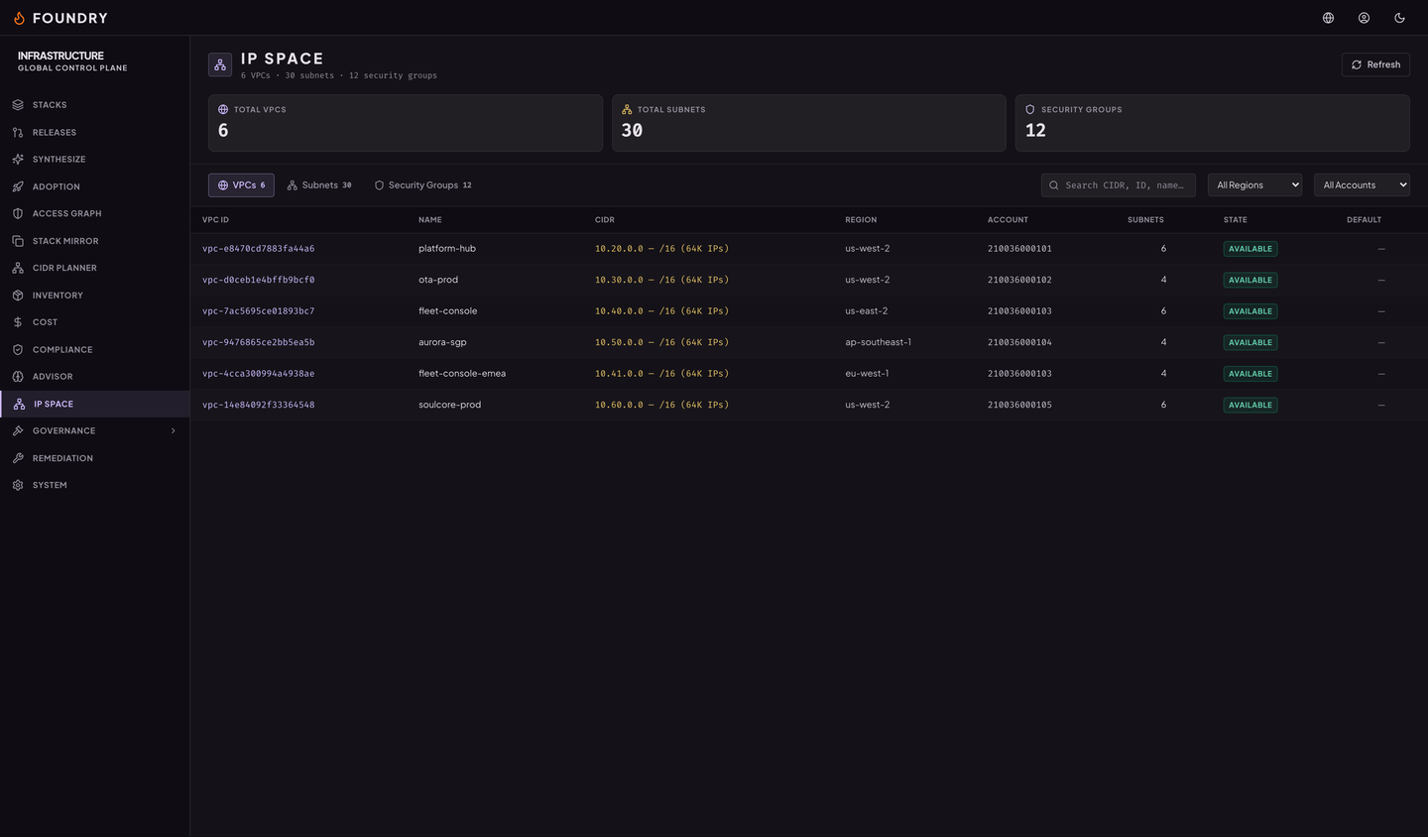The height and width of the screenshot is (837, 1428).
Task: Click the Security Groups shield card icon
Action: (1030, 110)
